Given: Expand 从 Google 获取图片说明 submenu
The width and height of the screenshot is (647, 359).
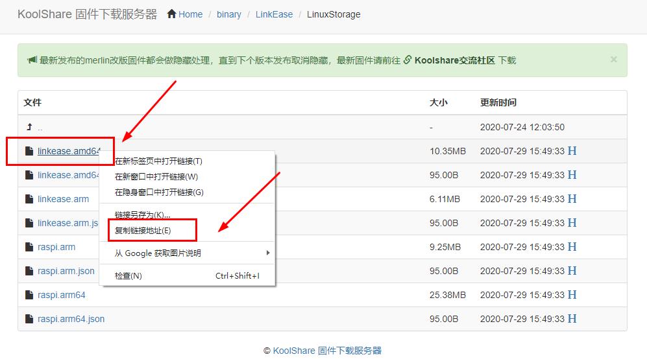Looking at the screenshot, I should point(188,253).
